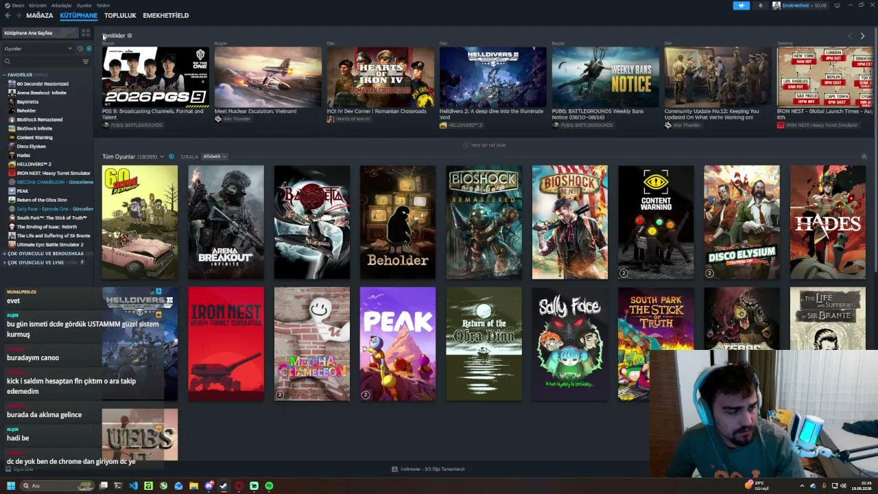Open Windows Start menu
This screenshot has height=494, width=878.
(10, 486)
